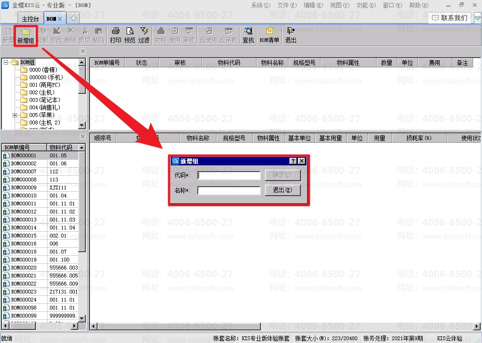Select row BOM000009 in BOM list
Image resolution: width=482 pixels, height=343 pixels.
[40, 188]
